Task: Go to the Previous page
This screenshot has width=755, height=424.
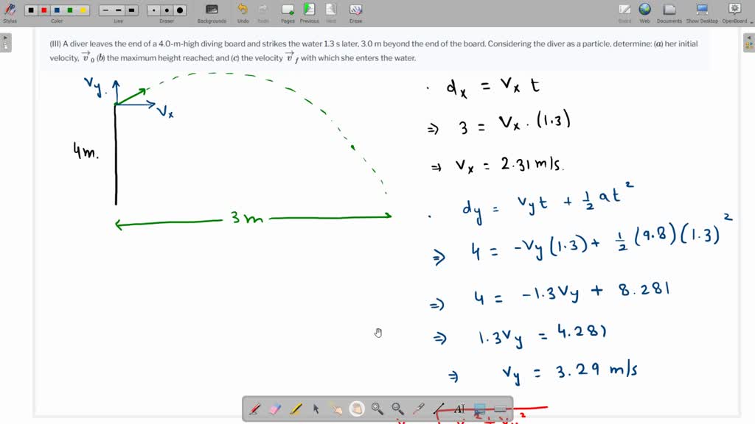Action: [309, 11]
